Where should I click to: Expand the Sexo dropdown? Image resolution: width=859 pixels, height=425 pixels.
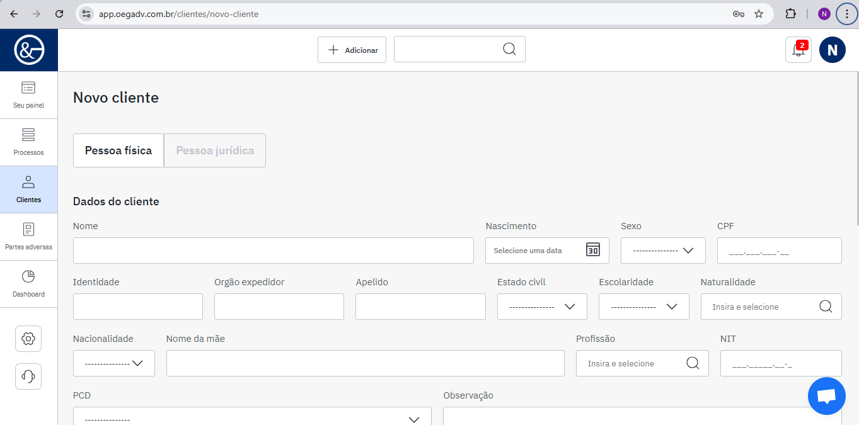coord(663,251)
